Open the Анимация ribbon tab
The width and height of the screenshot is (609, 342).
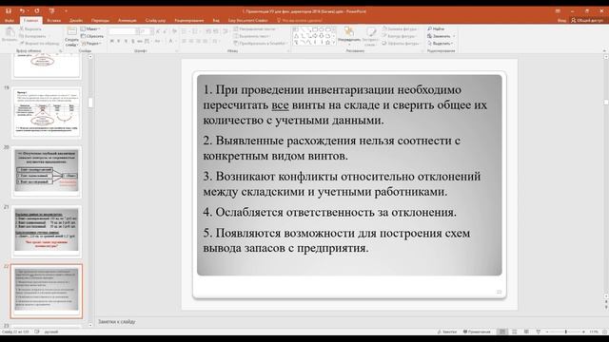pos(127,20)
